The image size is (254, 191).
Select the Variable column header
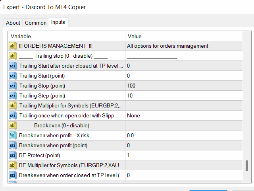67,36
